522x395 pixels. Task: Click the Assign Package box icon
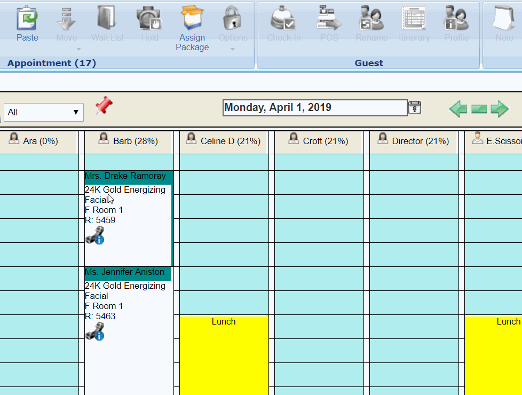click(x=192, y=18)
